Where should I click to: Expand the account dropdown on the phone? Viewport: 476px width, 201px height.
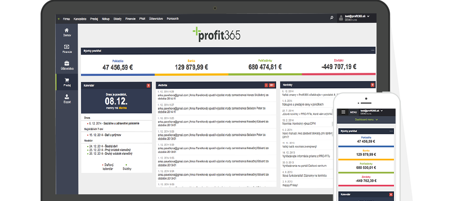[x=382, y=111]
